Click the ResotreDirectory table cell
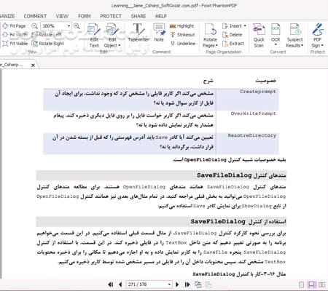 tap(247, 143)
